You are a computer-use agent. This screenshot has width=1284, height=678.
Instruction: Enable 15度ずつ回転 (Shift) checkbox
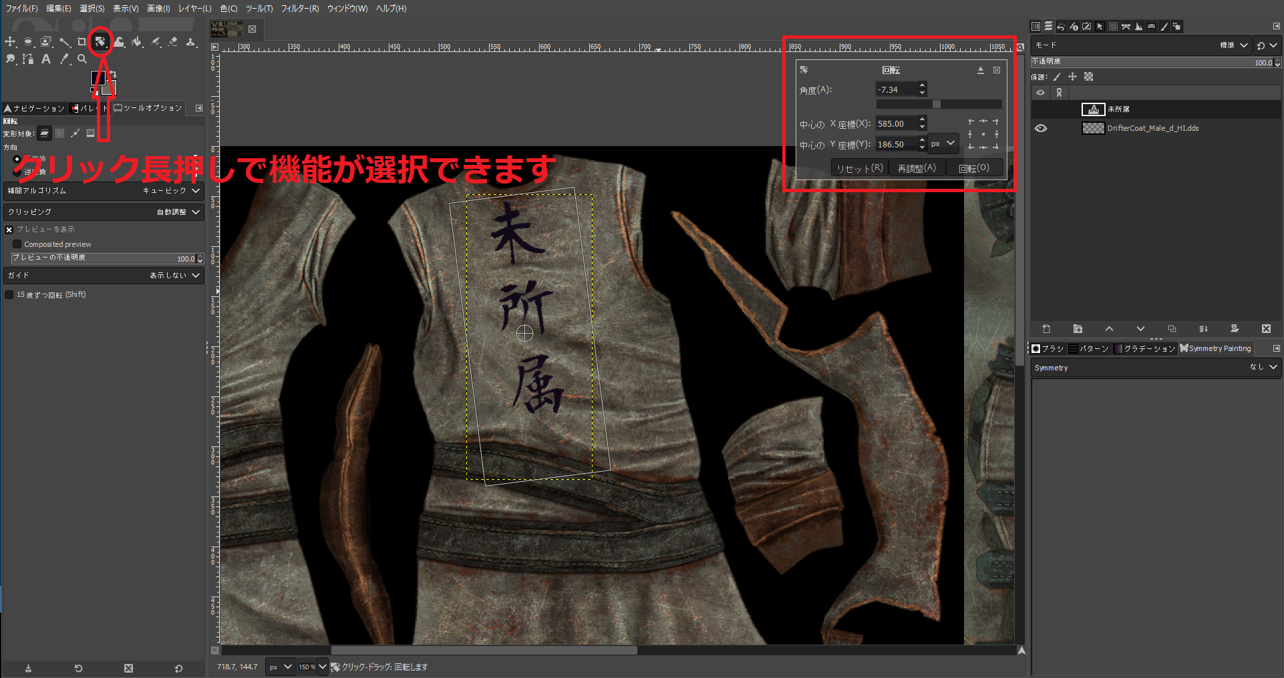pyautogui.click(x=9, y=294)
